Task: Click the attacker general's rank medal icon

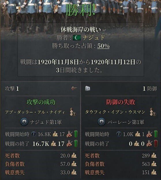Action: 73,112
